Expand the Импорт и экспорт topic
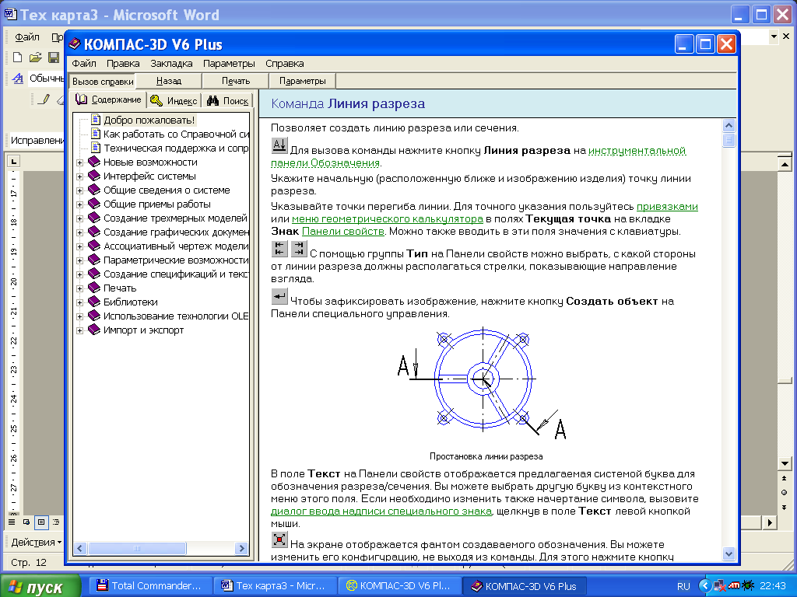 pos(80,330)
